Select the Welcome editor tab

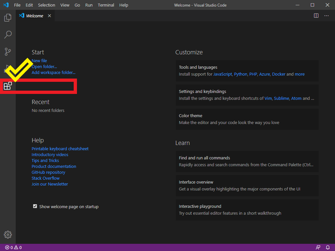(35, 16)
